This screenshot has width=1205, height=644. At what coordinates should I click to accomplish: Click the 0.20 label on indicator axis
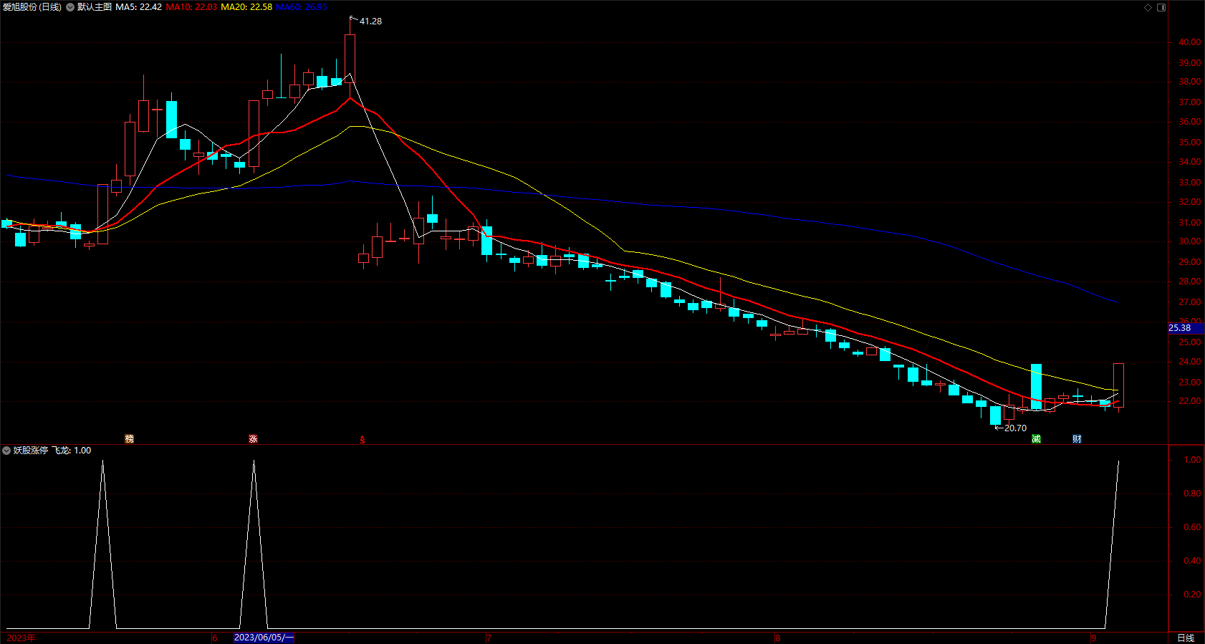click(1193, 595)
